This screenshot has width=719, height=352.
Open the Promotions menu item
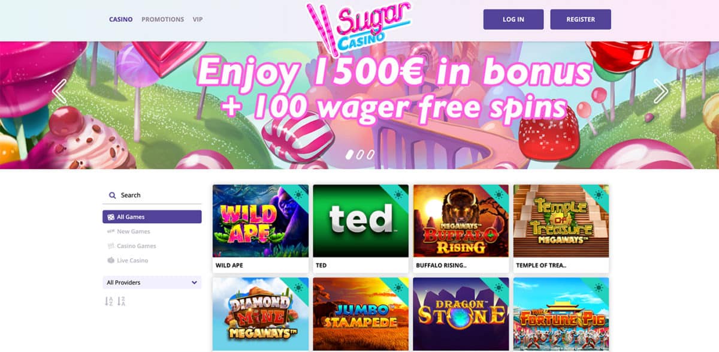162,19
